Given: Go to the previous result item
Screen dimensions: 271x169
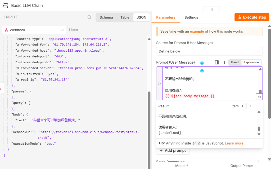Looking at the screenshot, I should click(x=250, y=106).
